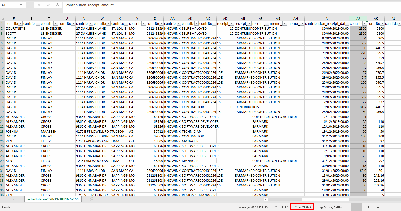
Task: Select row 20 header
Action: pyautogui.click(x=2, y=117)
